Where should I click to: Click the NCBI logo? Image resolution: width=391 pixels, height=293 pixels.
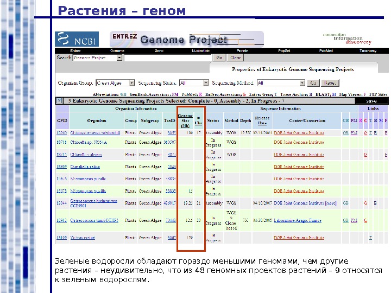coord(77,39)
